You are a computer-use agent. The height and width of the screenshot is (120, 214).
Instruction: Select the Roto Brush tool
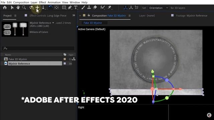102,7
